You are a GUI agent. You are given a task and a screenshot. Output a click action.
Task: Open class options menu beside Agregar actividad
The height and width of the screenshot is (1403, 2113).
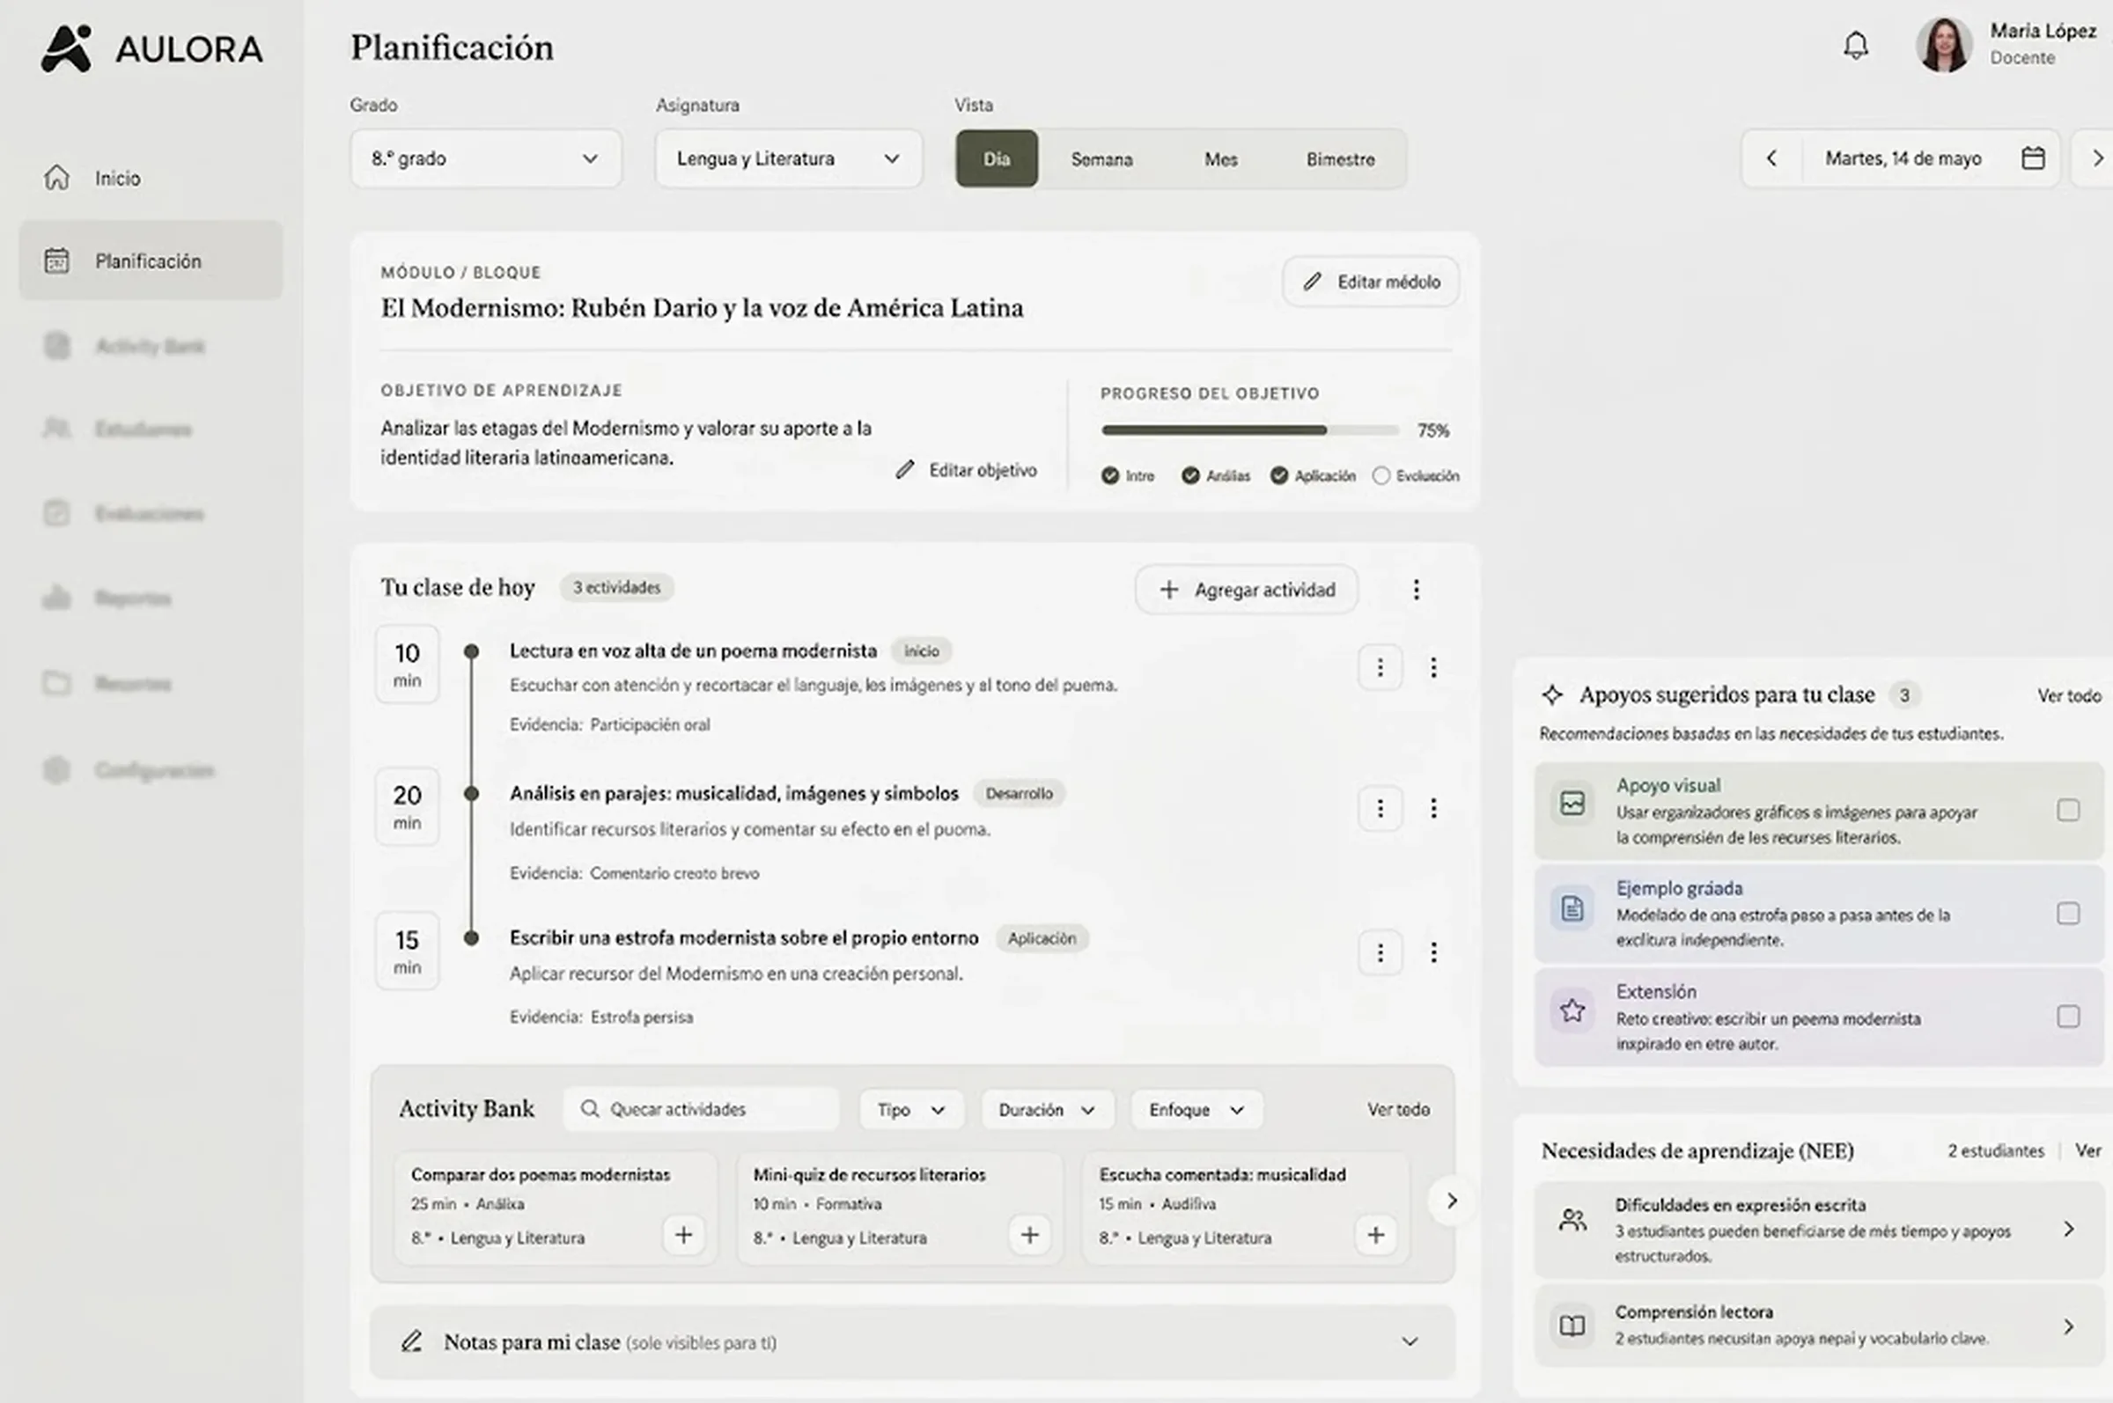pos(1416,590)
